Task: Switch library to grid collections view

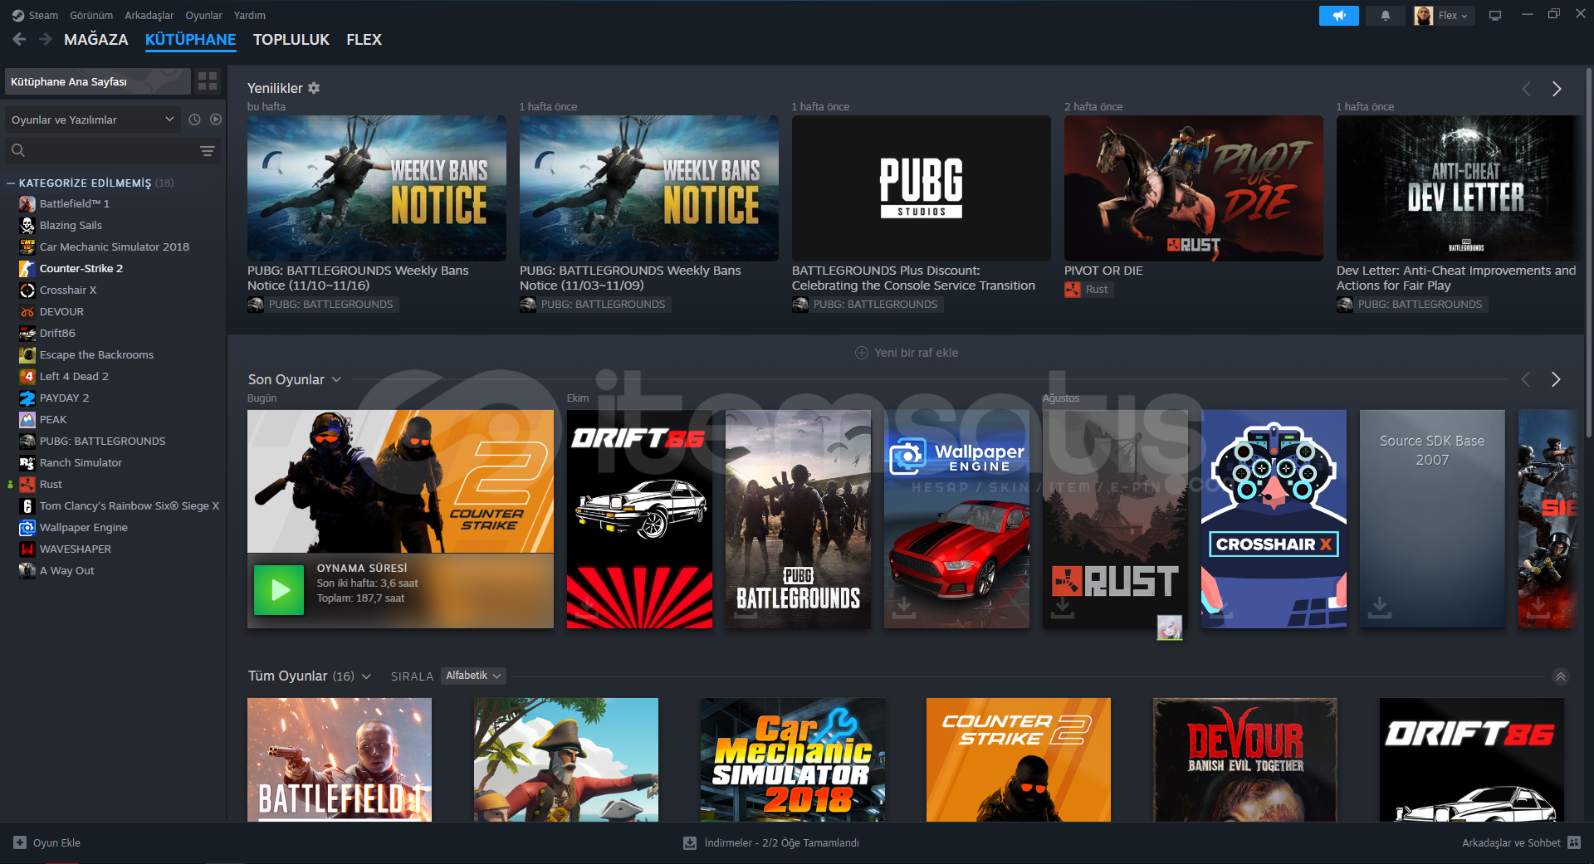Action: (208, 81)
